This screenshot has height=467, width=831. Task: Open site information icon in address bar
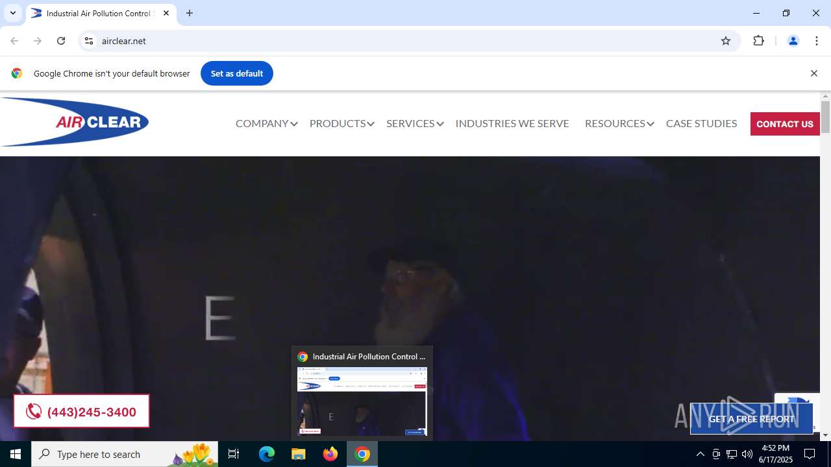tap(89, 41)
